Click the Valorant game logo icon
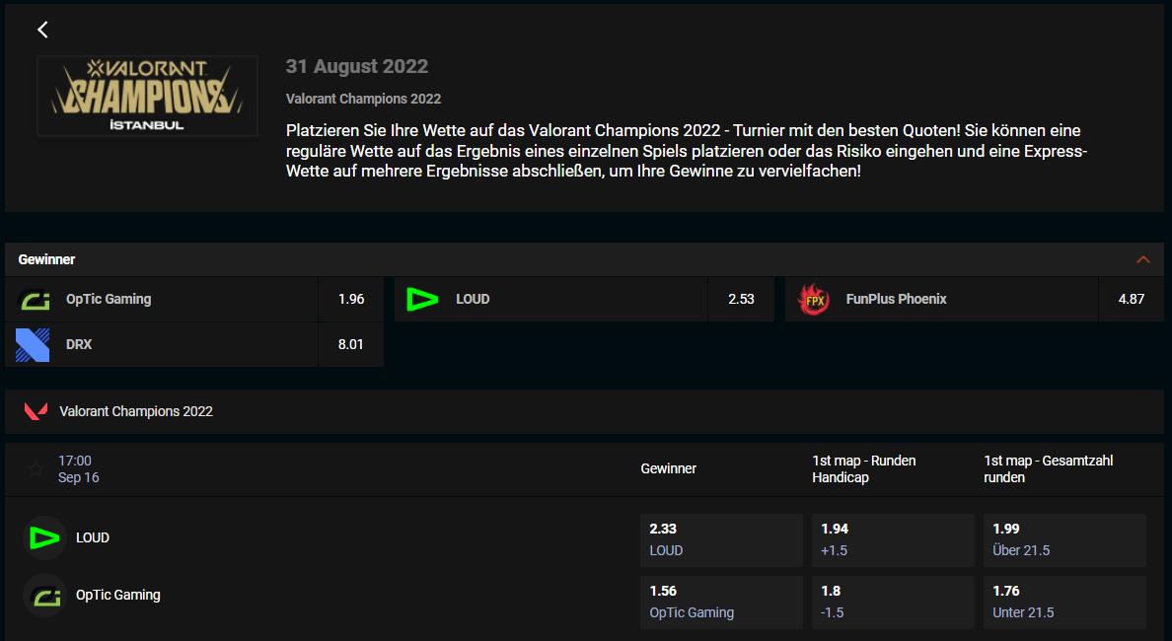This screenshot has height=641, width=1172. click(36, 411)
